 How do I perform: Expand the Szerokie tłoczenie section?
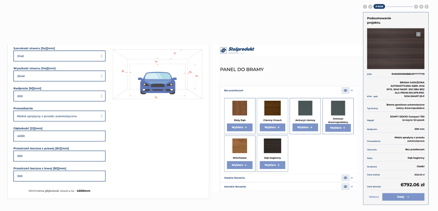point(352,187)
